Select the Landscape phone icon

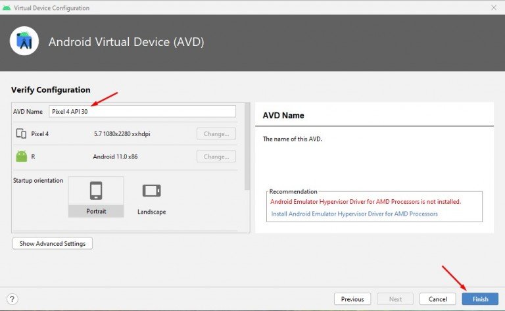(152, 191)
